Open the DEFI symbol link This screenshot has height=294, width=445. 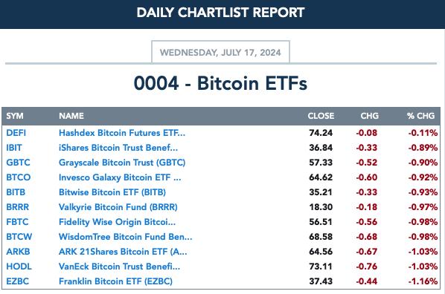(x=16, y=133)
